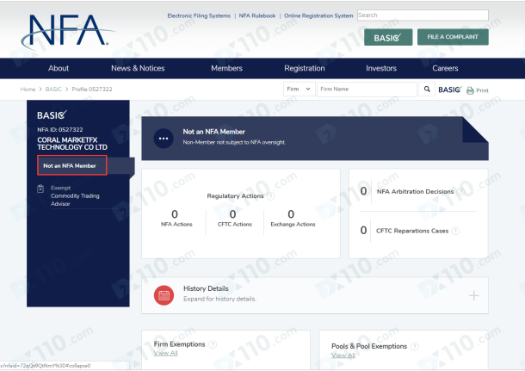Select Not an NFA Member sidebar item
Viewport: 525px width, 371px height.
tap(72, 165)
